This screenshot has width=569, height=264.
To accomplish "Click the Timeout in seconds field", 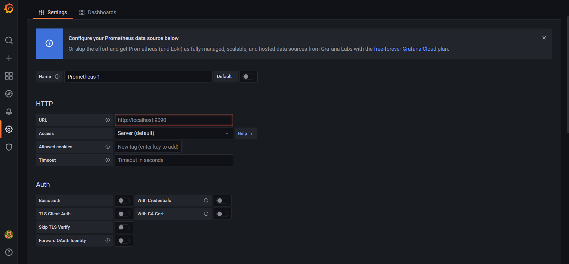I will [174, 160].
